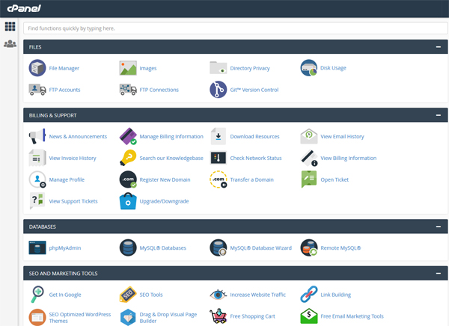
Task: Open the File Manager icon
Action: pos(37,68)
